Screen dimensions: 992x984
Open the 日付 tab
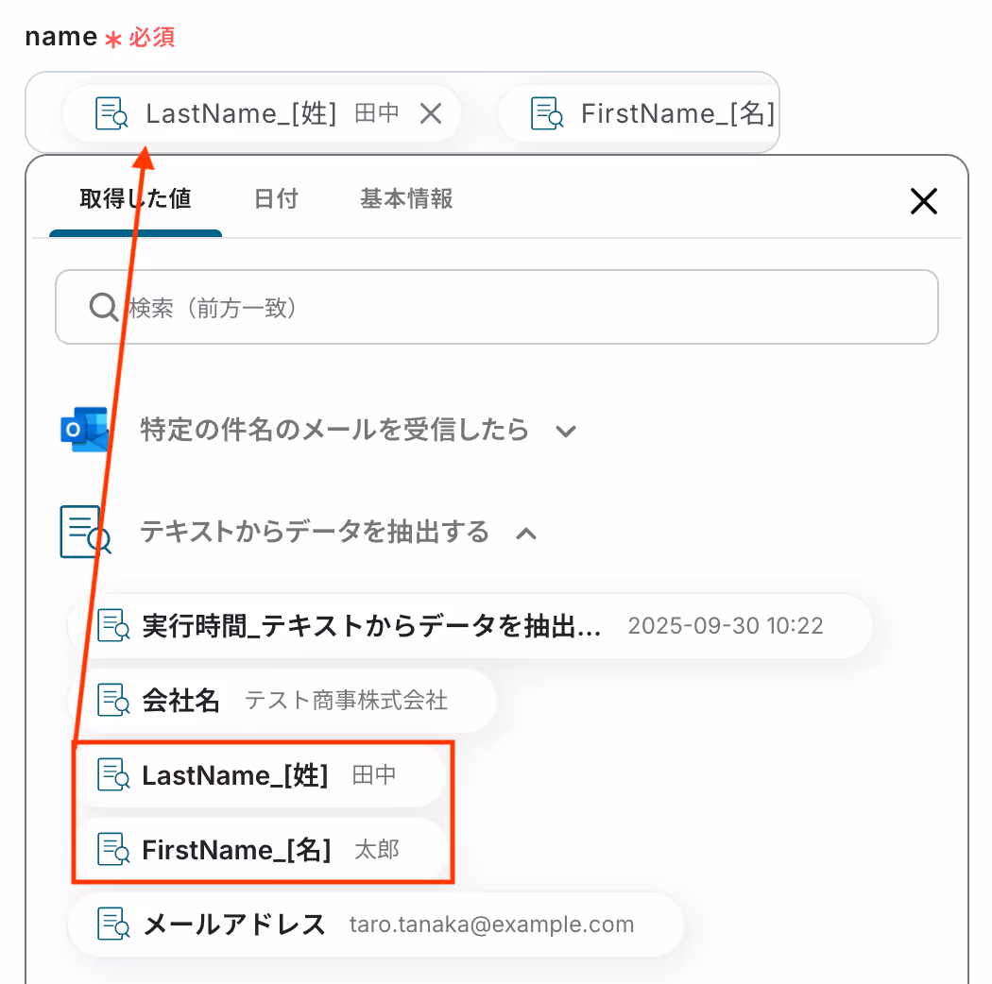276,198
